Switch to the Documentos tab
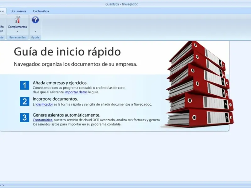Image resolution: width=251 pixels, height=188 pixels. click(x=19, y=11)
